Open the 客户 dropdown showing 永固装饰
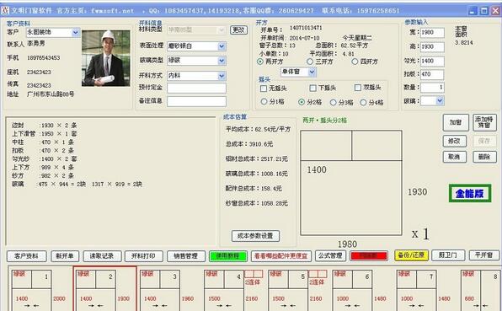Viewport: 502px width, 311px height. (x=53, y=32)
